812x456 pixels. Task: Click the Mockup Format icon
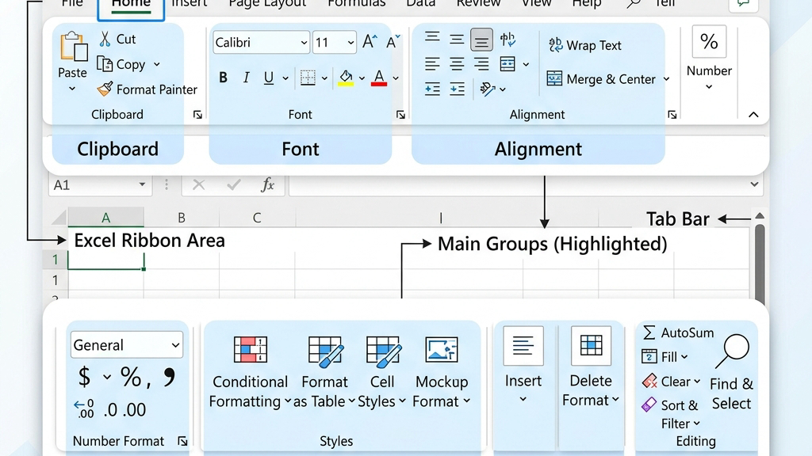tap(441, 349)
